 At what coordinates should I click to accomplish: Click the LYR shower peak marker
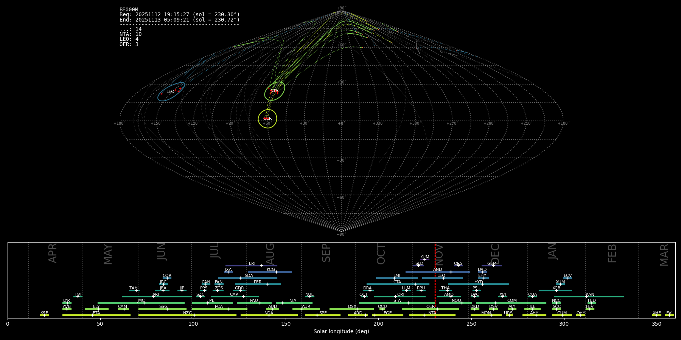pos(68,303)
